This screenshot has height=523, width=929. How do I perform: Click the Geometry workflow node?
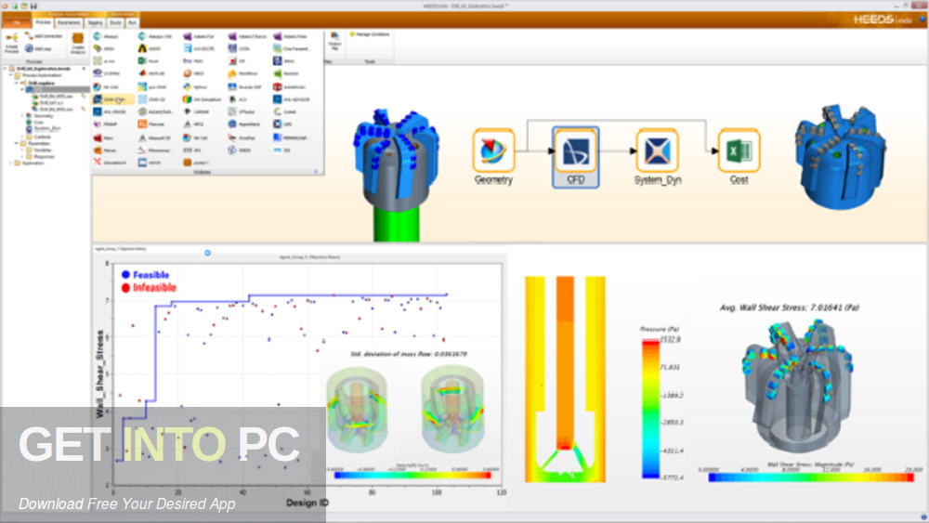point(493,157)
